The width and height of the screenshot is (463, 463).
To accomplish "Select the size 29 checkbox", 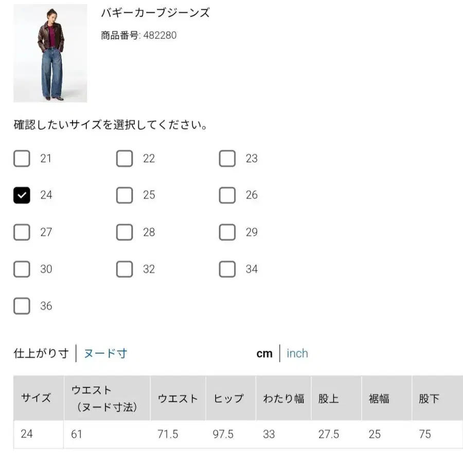I will pos(227,232).
